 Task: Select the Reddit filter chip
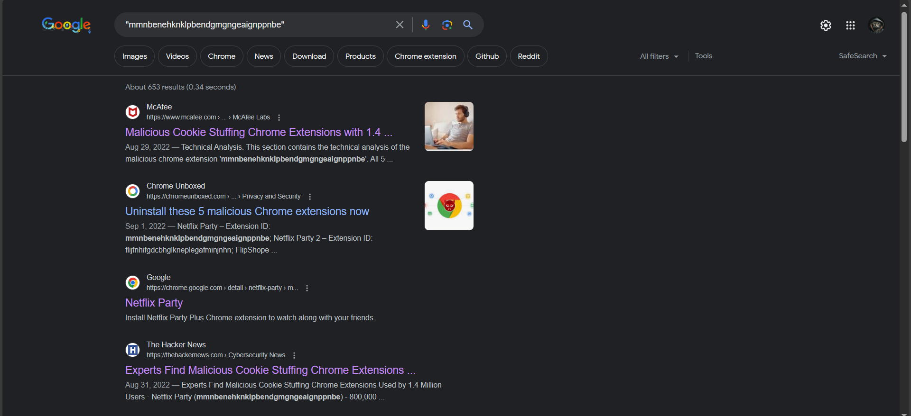(529, 56)
